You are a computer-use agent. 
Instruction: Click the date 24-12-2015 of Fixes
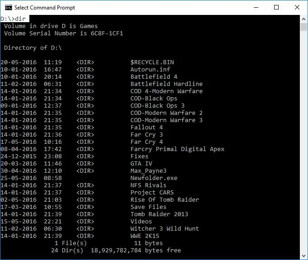tap(19, 156)
